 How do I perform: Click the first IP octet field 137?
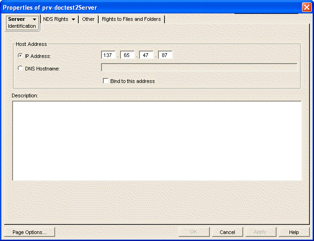tap(108, 55)
